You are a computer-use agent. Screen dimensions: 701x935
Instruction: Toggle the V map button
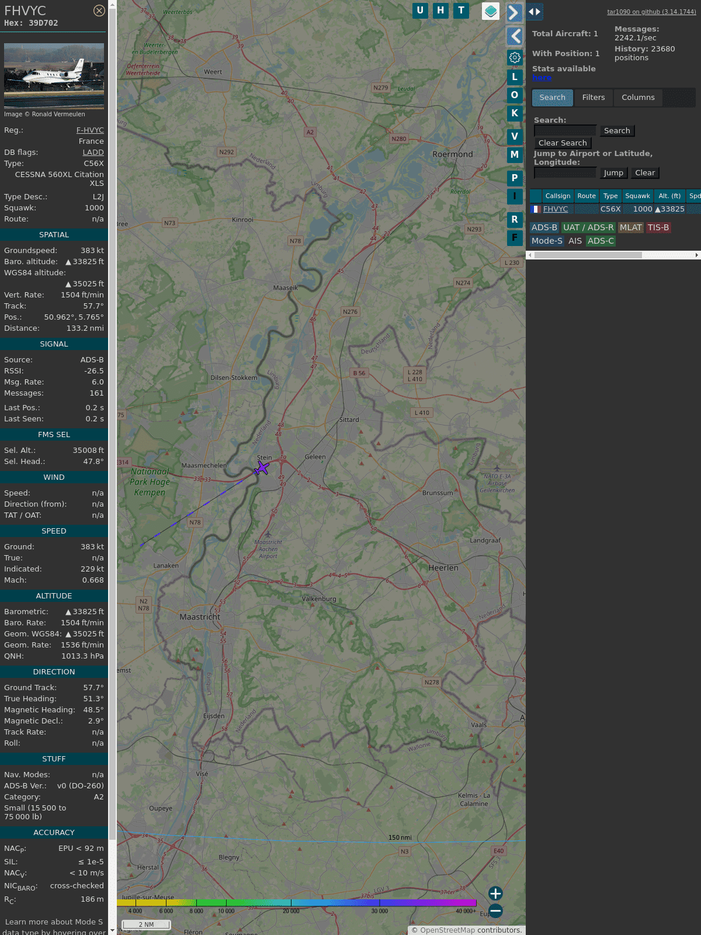coord(515,136)
